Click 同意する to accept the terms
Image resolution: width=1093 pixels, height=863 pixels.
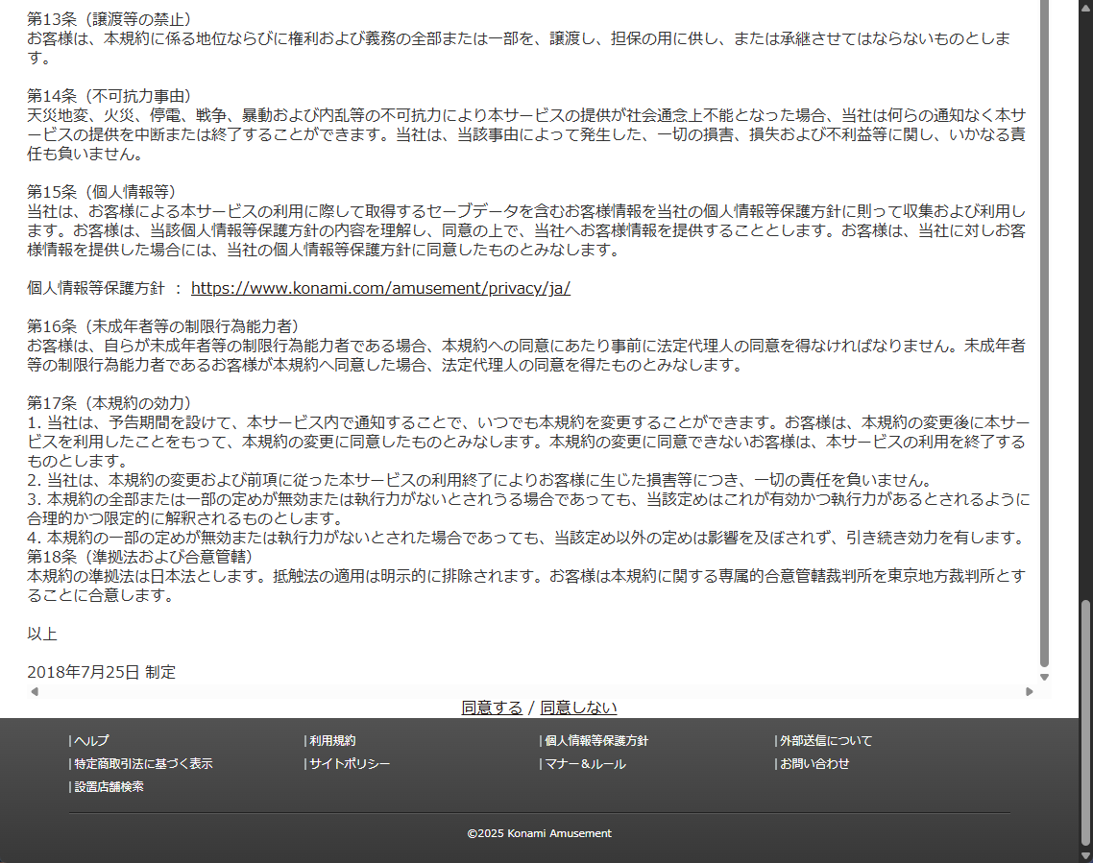491,707
